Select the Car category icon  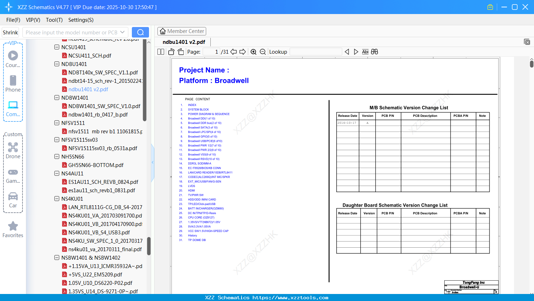(13, 200)
